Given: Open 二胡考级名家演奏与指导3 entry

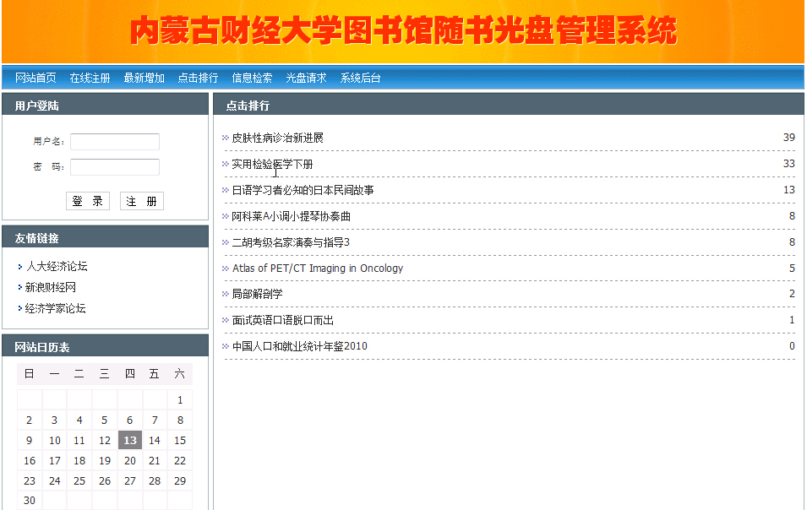Looking at the screenshot, I should (291, 242).
